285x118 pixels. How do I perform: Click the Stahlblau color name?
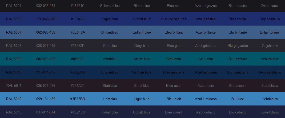click(110, 86)
